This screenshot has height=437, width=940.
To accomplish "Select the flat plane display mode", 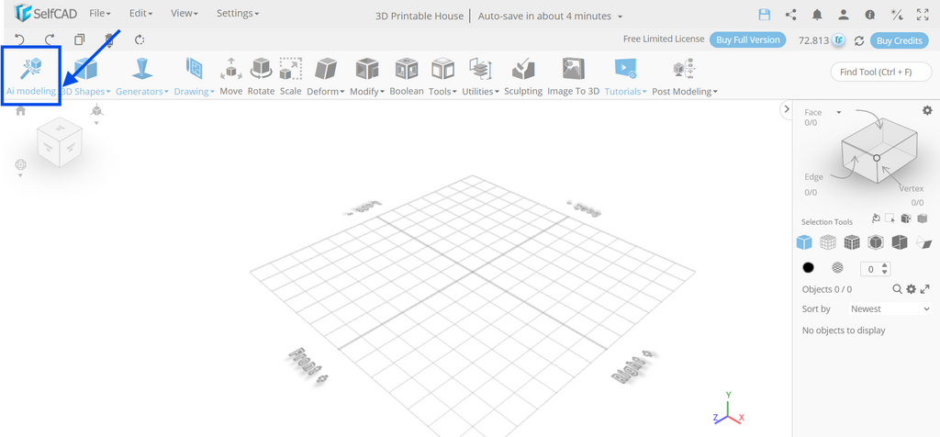I will 924,242.
